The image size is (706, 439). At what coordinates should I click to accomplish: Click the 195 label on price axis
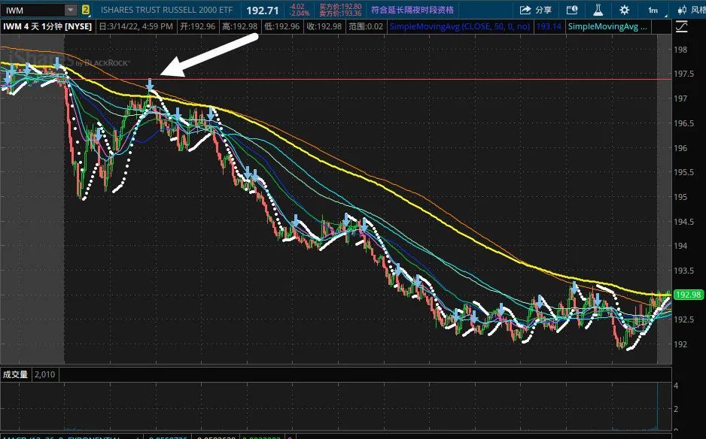click(x=680, y=196)
